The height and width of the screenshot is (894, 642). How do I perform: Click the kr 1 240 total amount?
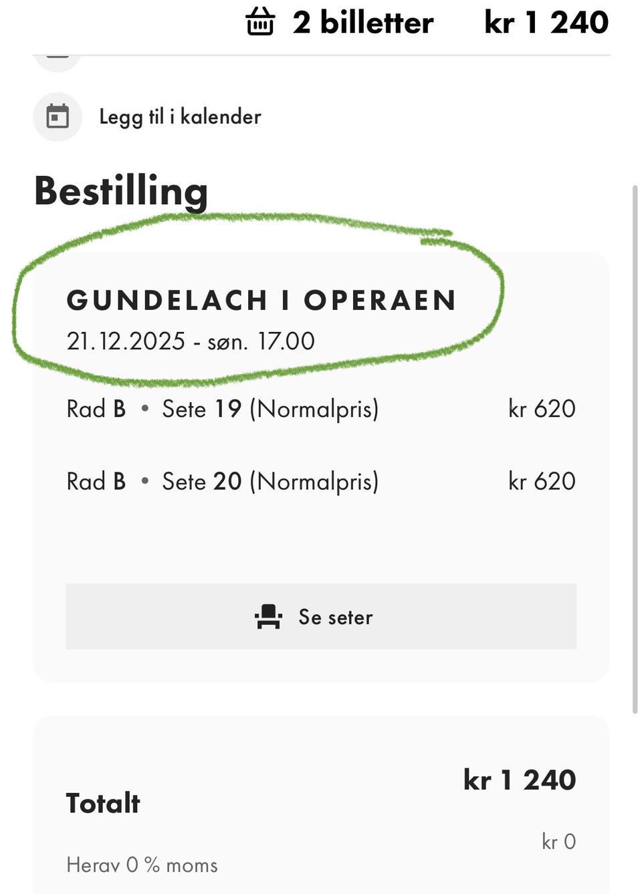(x=520, y=779)
